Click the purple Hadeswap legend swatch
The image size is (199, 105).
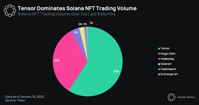(159, 59)
